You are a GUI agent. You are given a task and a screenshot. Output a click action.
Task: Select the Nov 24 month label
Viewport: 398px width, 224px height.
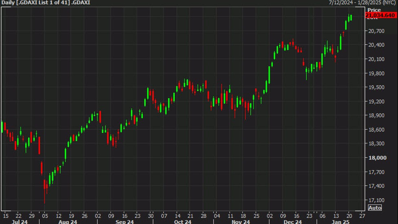click(x=240, y=221)
